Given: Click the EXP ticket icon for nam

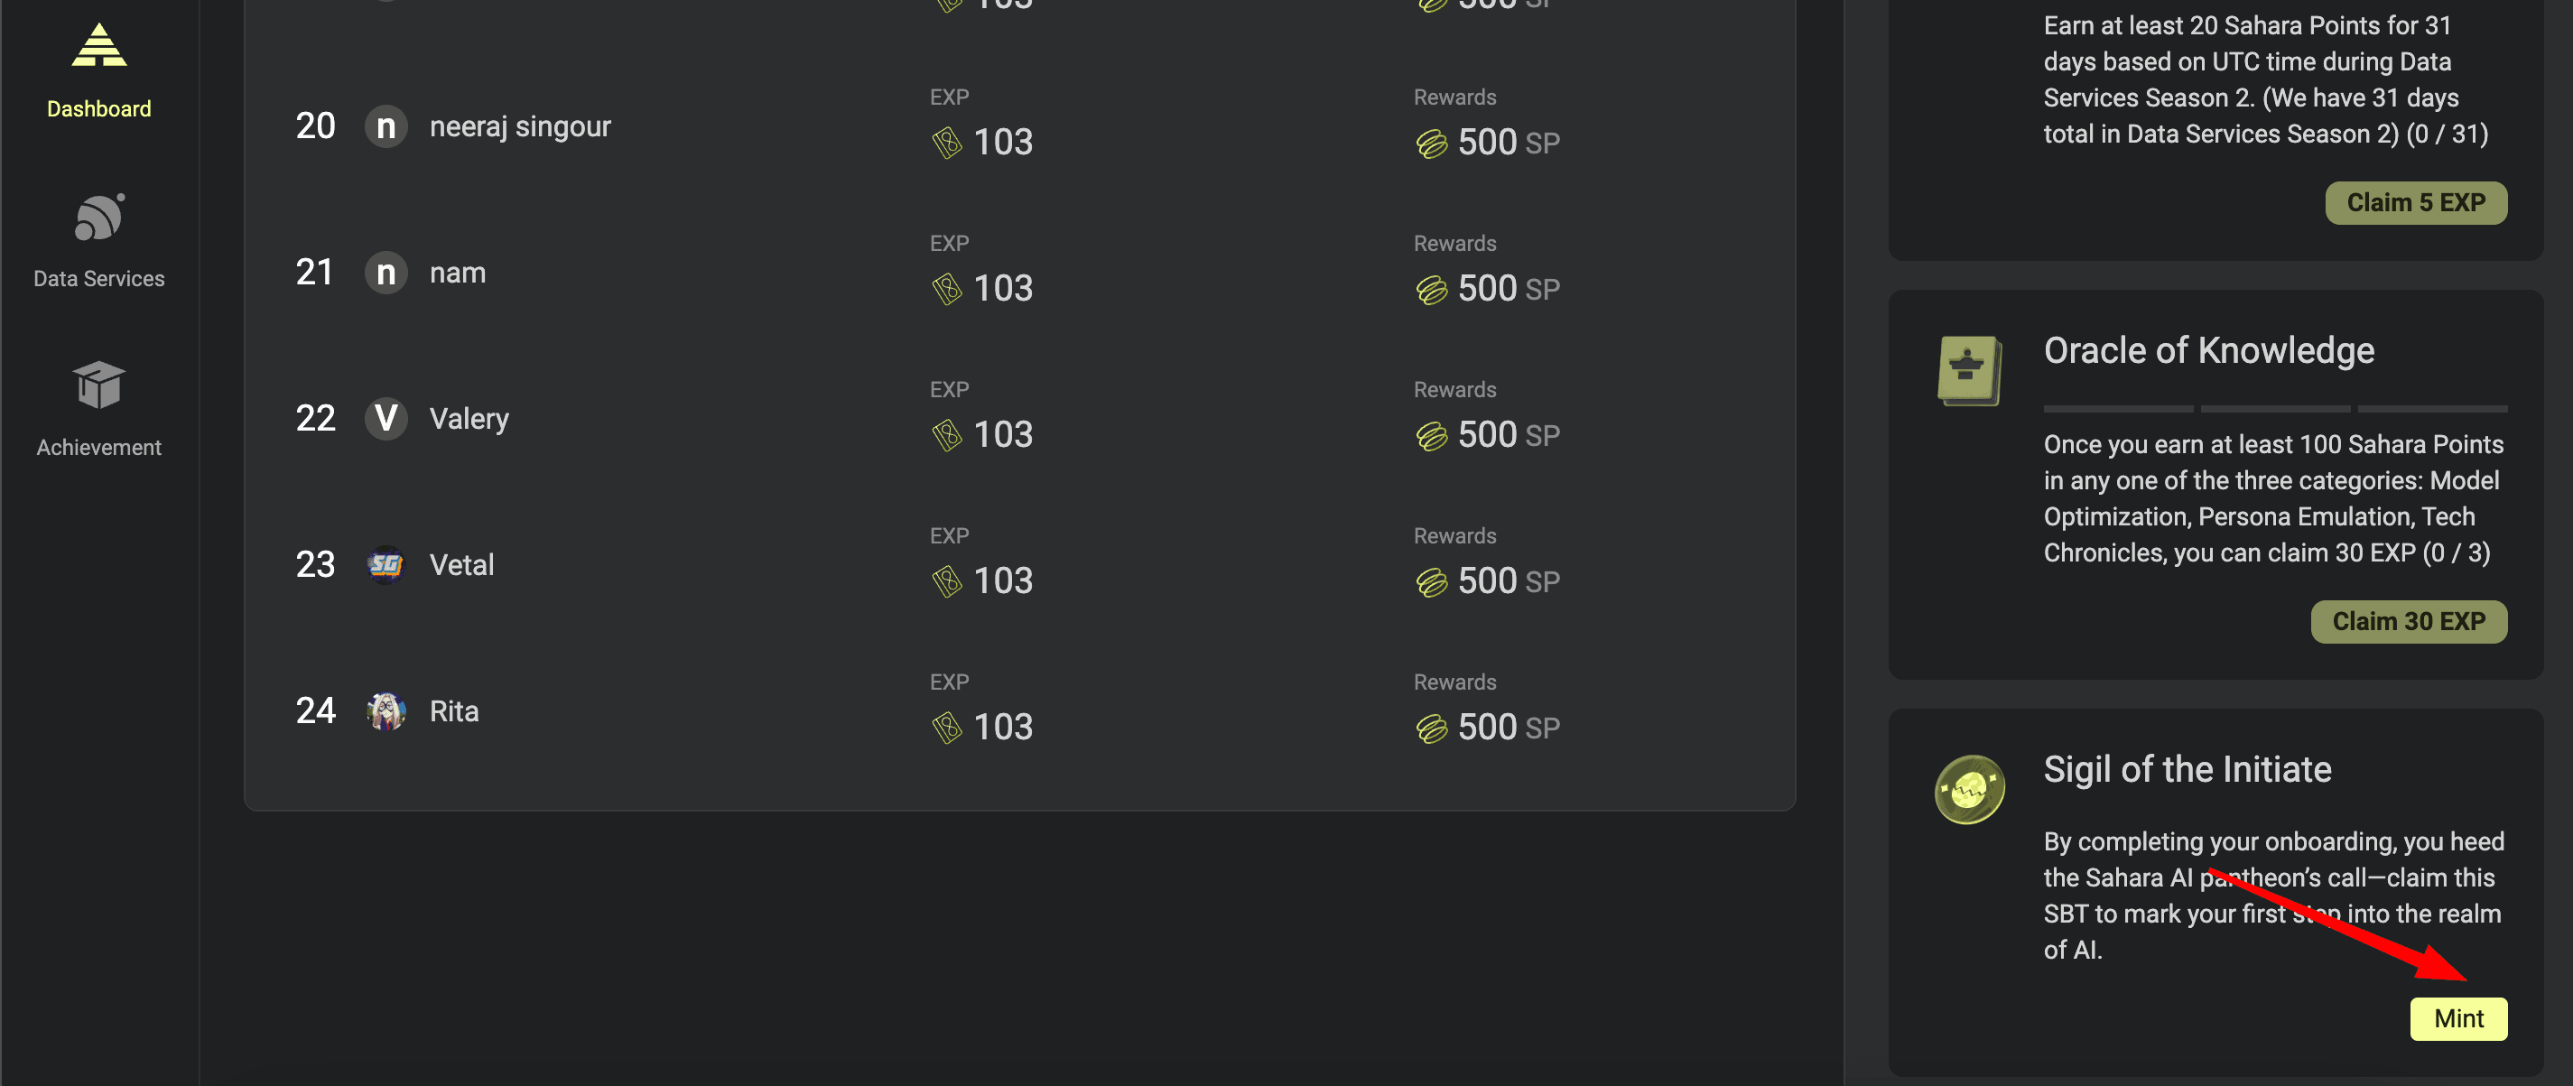Looking at the screenshot, I should point(946,290).
